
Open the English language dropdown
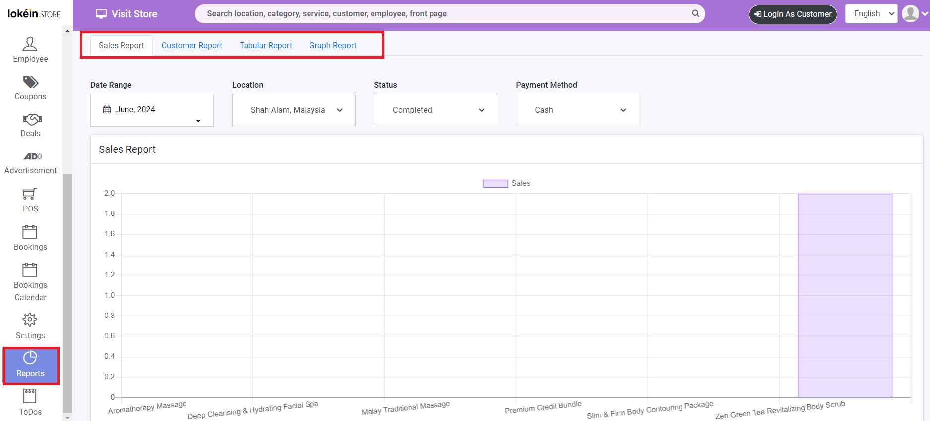871,14
